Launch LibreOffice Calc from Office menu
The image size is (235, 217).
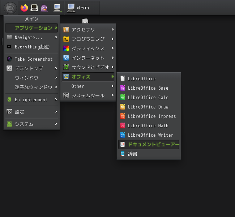point(149,97)
